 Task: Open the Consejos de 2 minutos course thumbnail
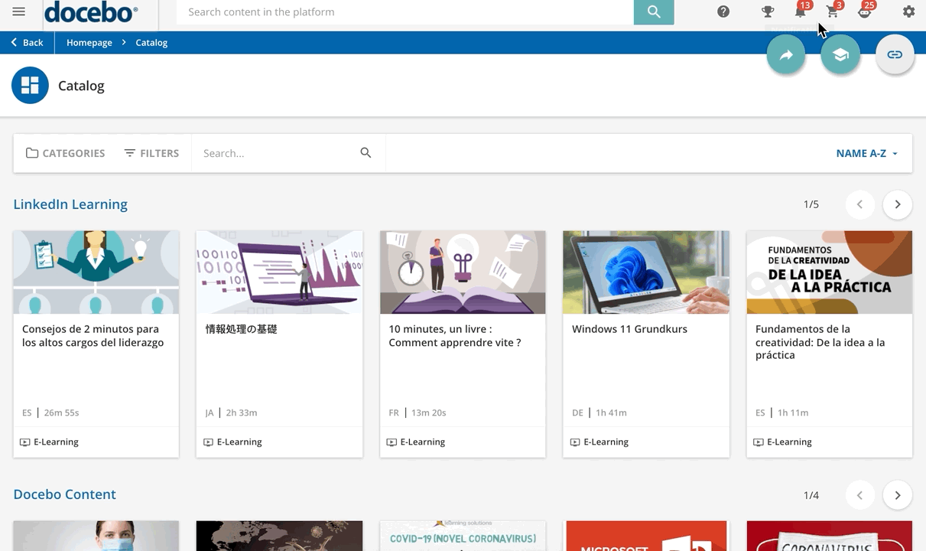coord(96,272)
